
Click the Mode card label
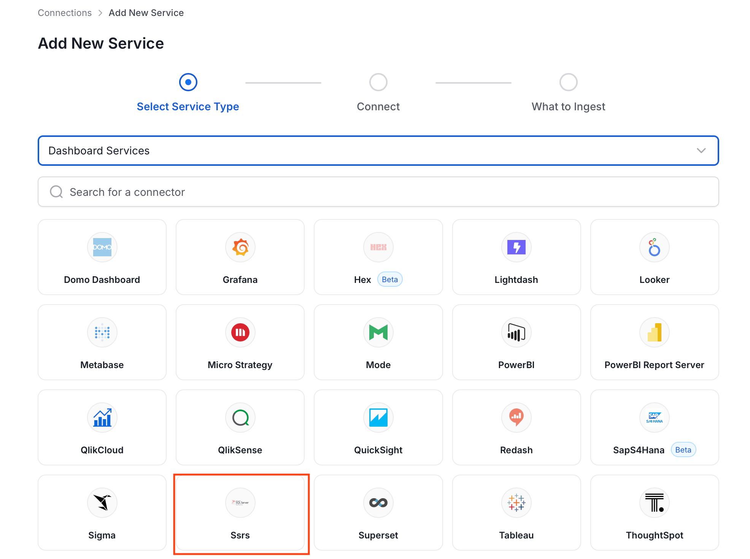coord(378,365)
